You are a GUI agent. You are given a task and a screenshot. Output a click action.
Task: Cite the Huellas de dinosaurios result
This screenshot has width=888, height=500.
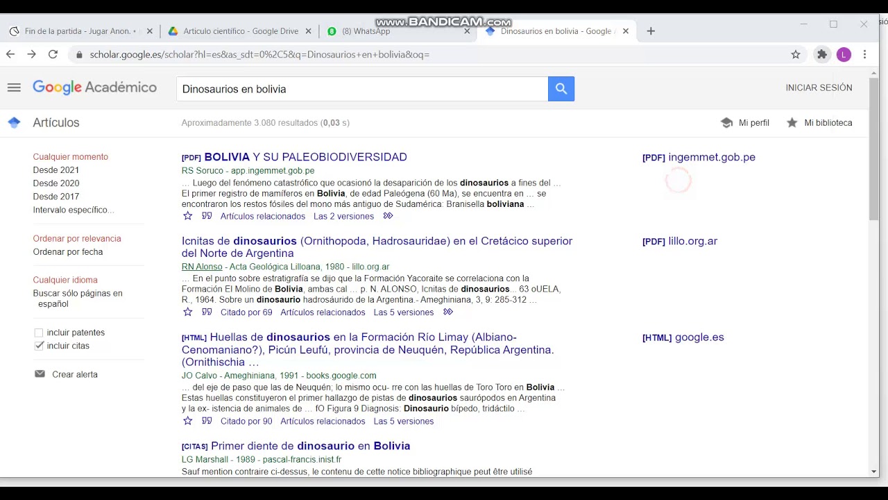pos(207,421)
